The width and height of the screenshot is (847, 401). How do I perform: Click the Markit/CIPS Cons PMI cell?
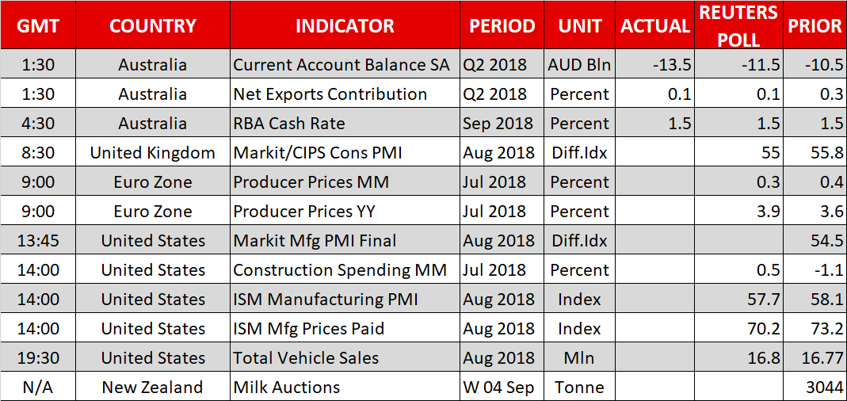tap(318, 153)
